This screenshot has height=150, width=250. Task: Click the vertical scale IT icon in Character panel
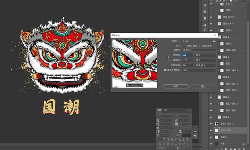(158, 131)
